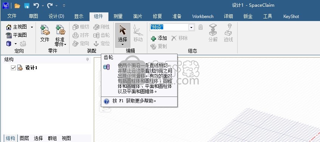Viewport: 320px width, 142px height.
Task: Switch to the 显示 ribbon tab
Action: (79, 16)
